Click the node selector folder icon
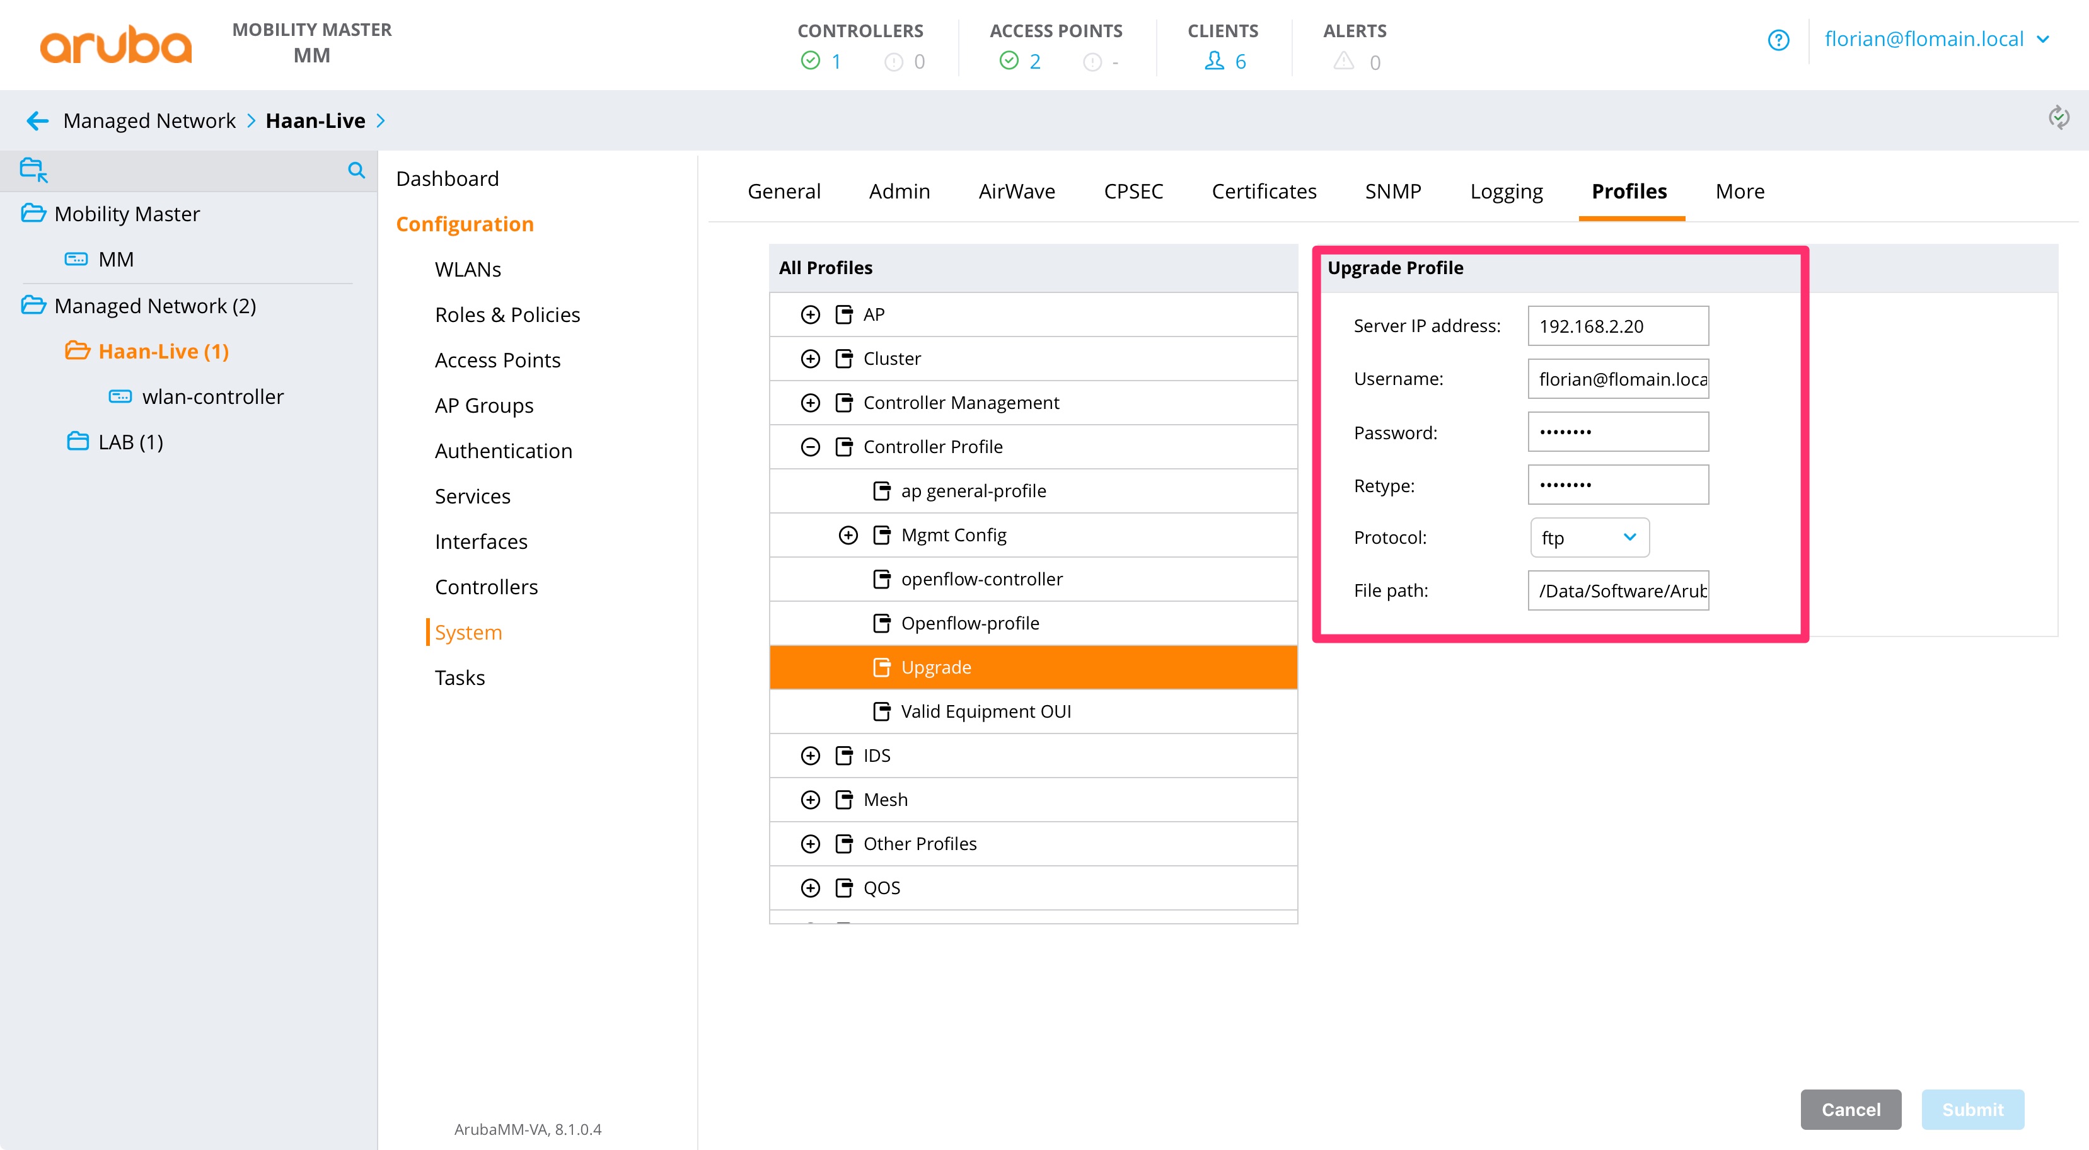This screenshot has width=2089, height=1150. click(34, 170)
